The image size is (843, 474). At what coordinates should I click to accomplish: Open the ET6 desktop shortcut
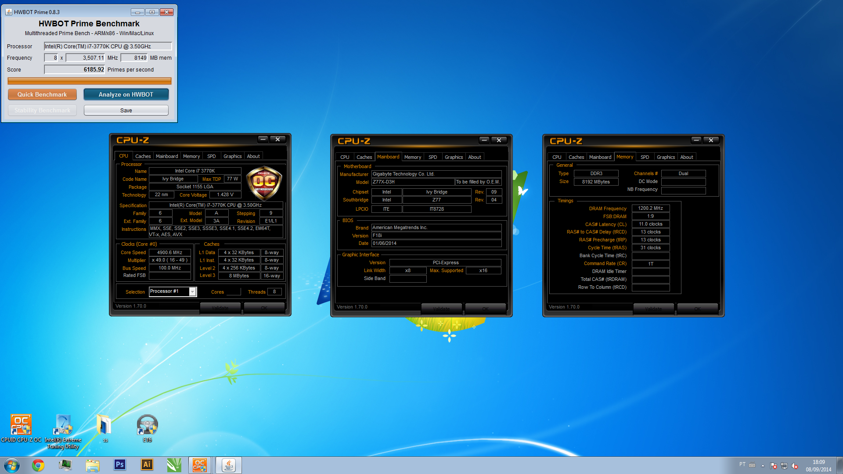tap(147, 428)
